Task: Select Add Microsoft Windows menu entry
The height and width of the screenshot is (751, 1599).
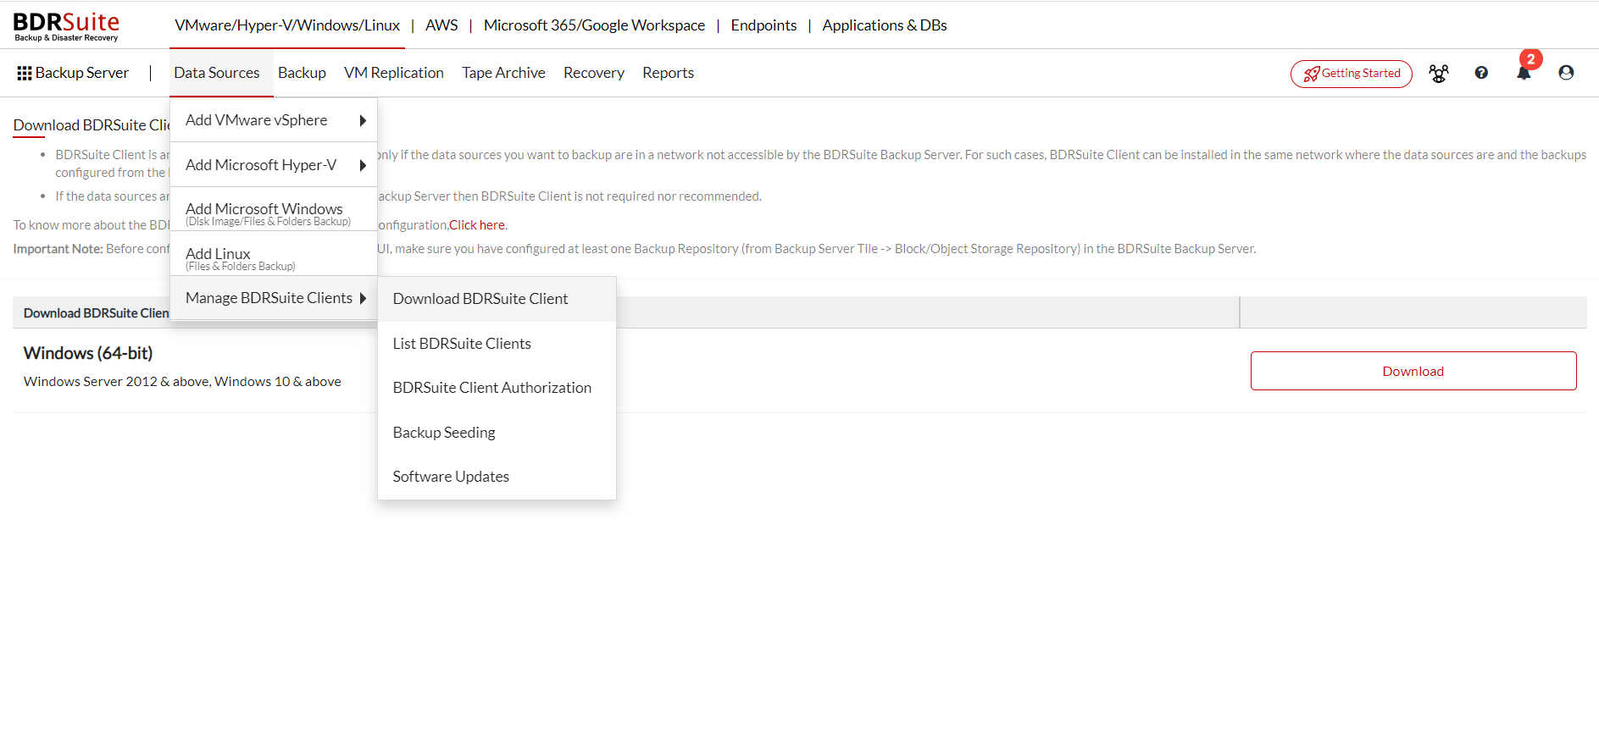Action: click(274, 210)
